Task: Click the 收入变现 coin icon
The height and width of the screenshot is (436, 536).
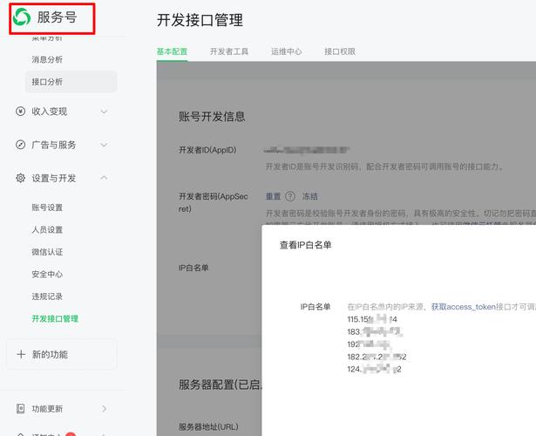Action: click(x=21, y=112)
